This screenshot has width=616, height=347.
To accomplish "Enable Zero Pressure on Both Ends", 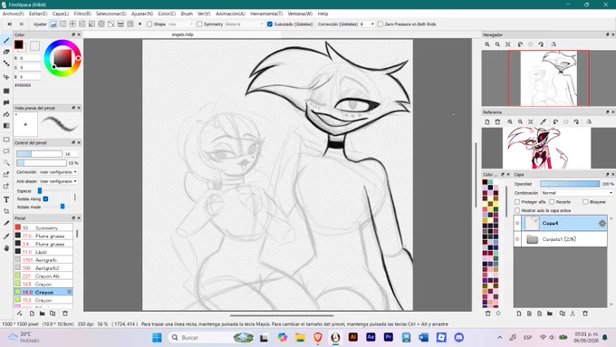I will 380,24.
